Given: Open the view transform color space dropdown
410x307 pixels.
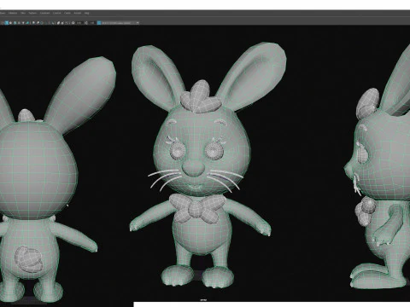Looking at the screenshot, I should click(119, 23).
